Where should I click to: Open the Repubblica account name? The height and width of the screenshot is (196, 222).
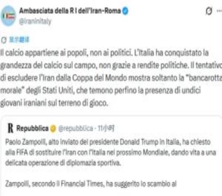tap(32, 128)
